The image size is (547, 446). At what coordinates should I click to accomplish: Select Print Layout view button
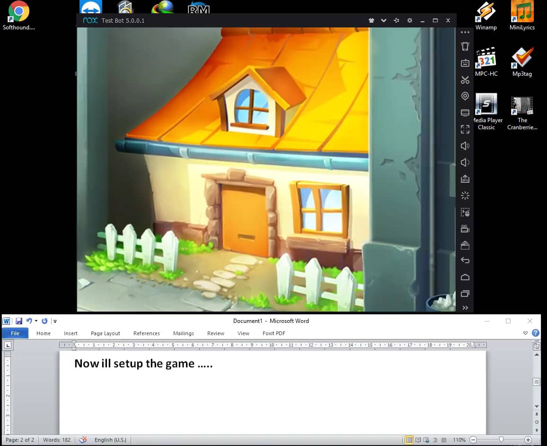[x=409, y=440]
